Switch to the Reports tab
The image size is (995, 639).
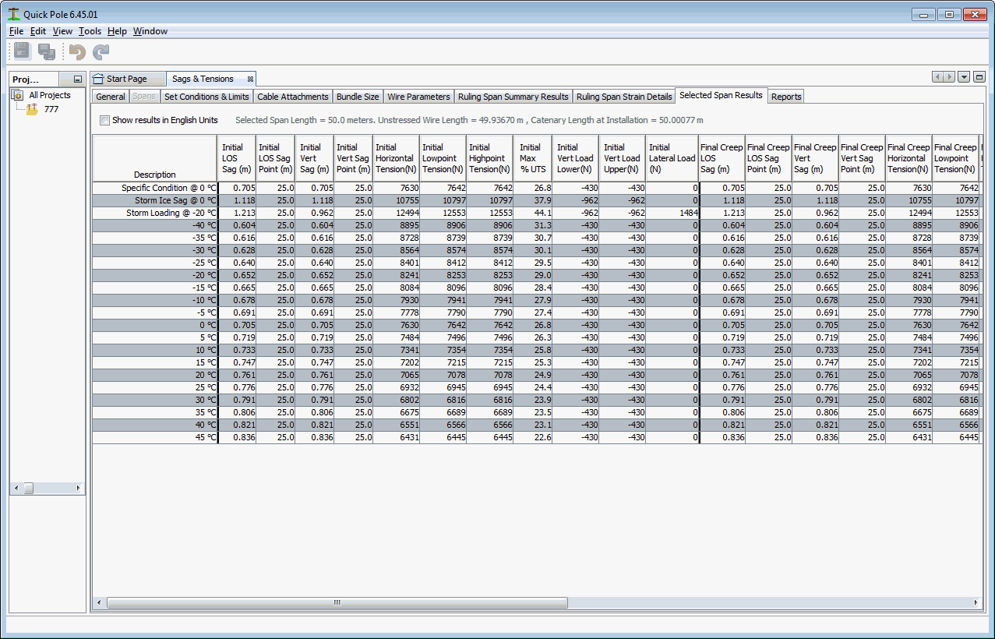coord(786,97)
